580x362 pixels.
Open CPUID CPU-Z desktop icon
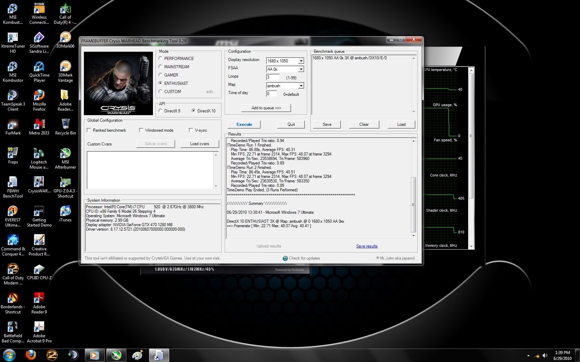39,272
